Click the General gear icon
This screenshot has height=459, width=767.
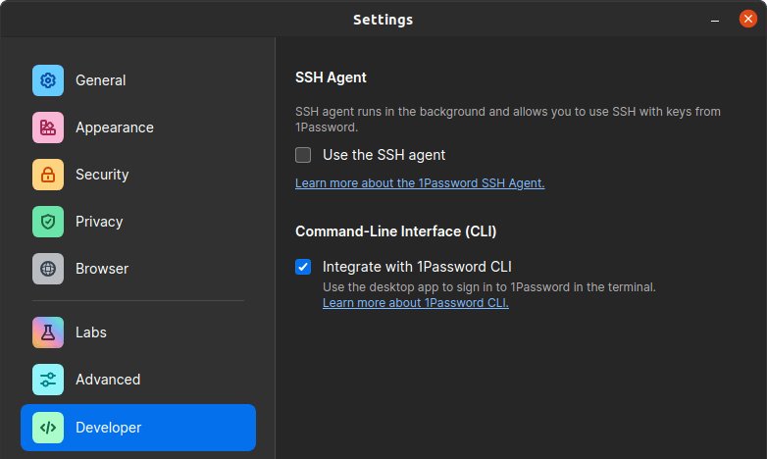click(48, 80)
